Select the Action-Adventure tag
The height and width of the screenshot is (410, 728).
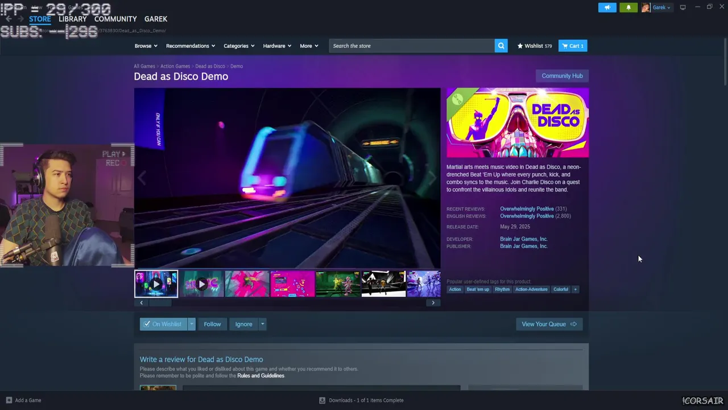(x=531, y=289)
